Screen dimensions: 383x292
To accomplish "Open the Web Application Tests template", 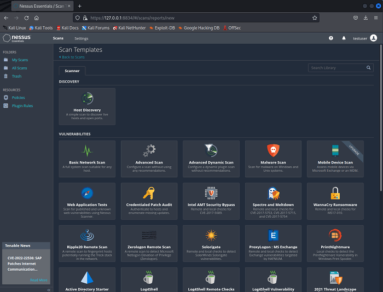I will 87,200.
